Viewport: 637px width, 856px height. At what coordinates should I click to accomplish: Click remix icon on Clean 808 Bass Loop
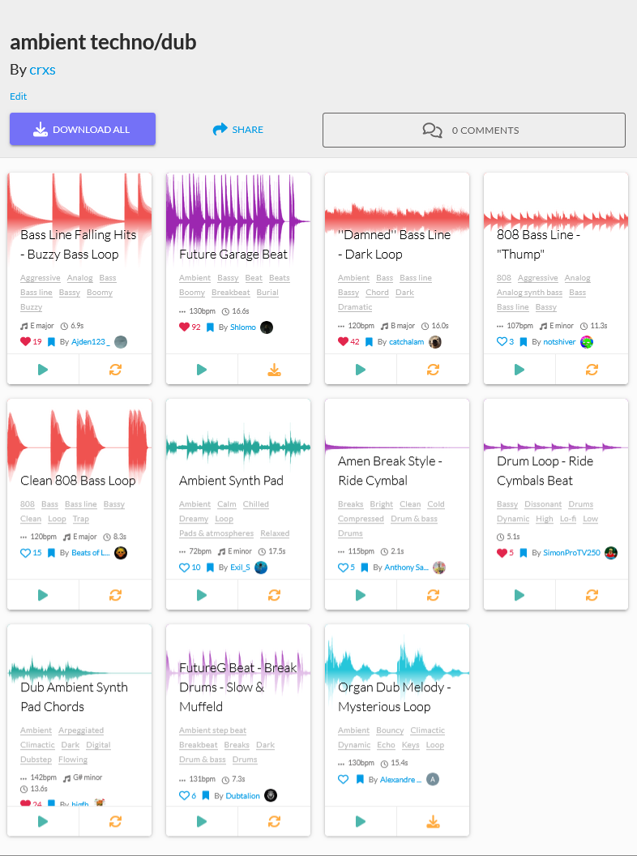(115, 595)
